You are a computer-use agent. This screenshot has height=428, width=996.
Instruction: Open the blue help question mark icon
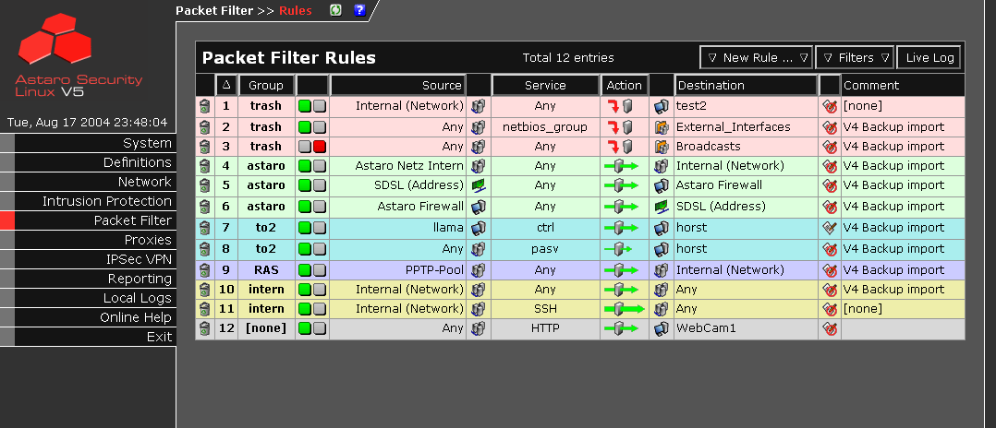pos(359,10)
